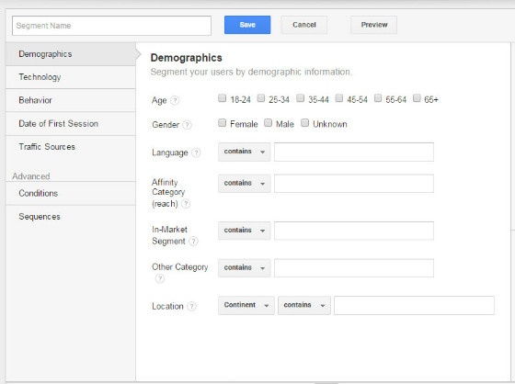Click the In-Market Segment help icon
The height and width of the screenshot is (384, 515).
click(x=194, y=242)
